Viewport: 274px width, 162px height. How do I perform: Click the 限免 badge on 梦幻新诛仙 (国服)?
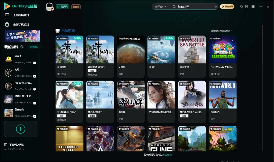click(x=78, y=84)
